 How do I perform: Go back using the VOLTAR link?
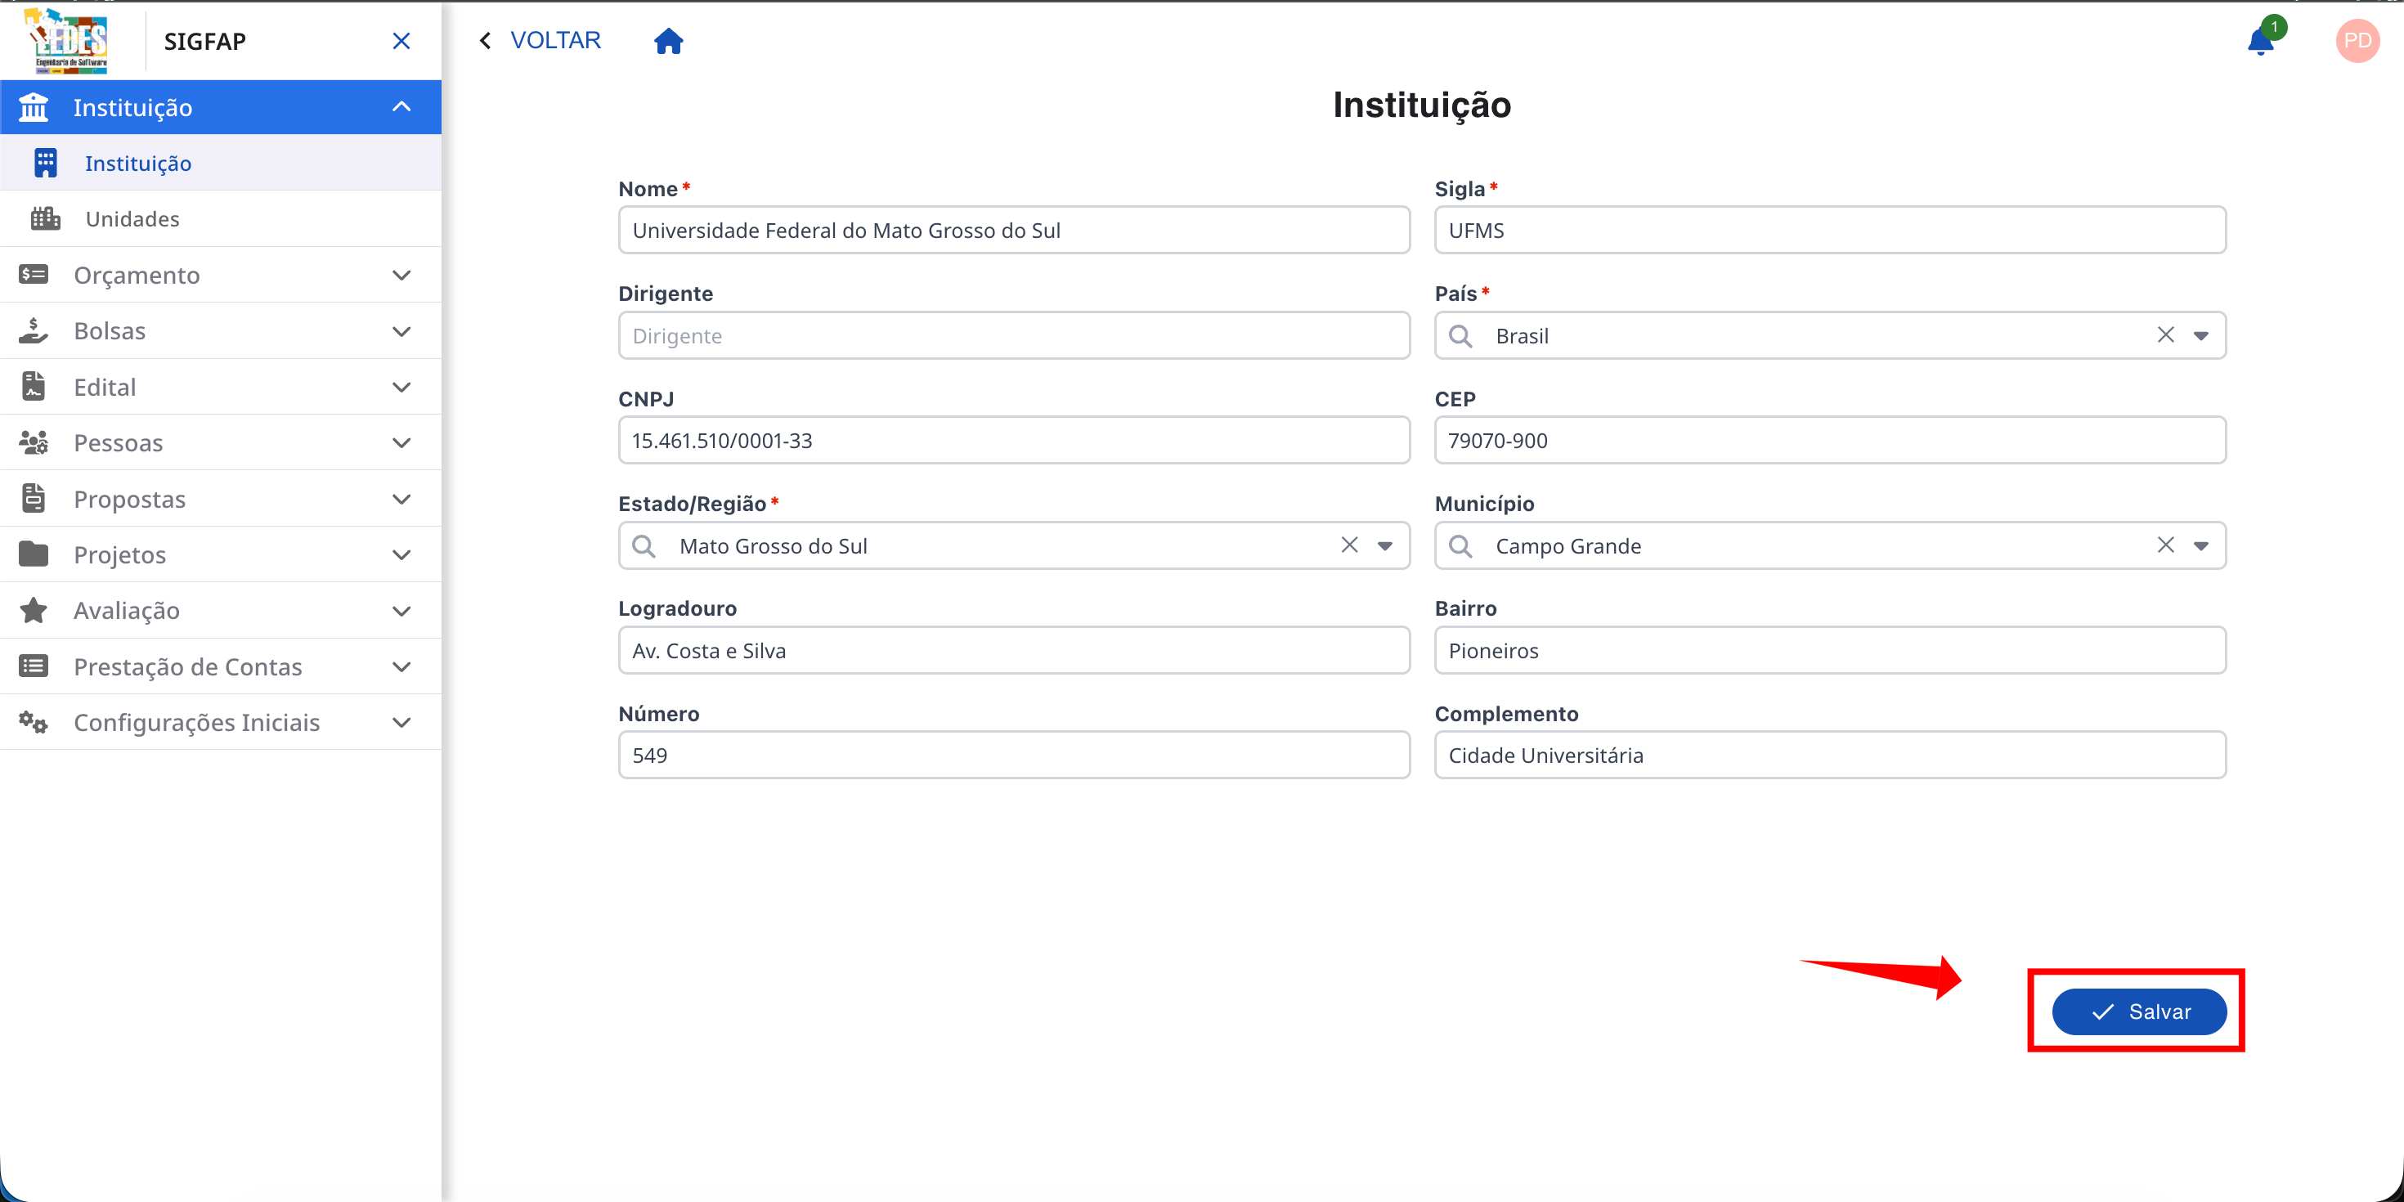click(541, 41)
